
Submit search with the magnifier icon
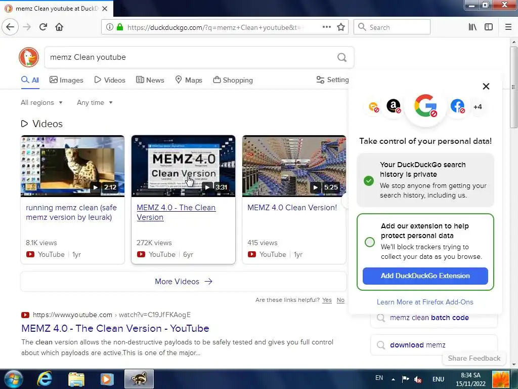pos(342,58)
